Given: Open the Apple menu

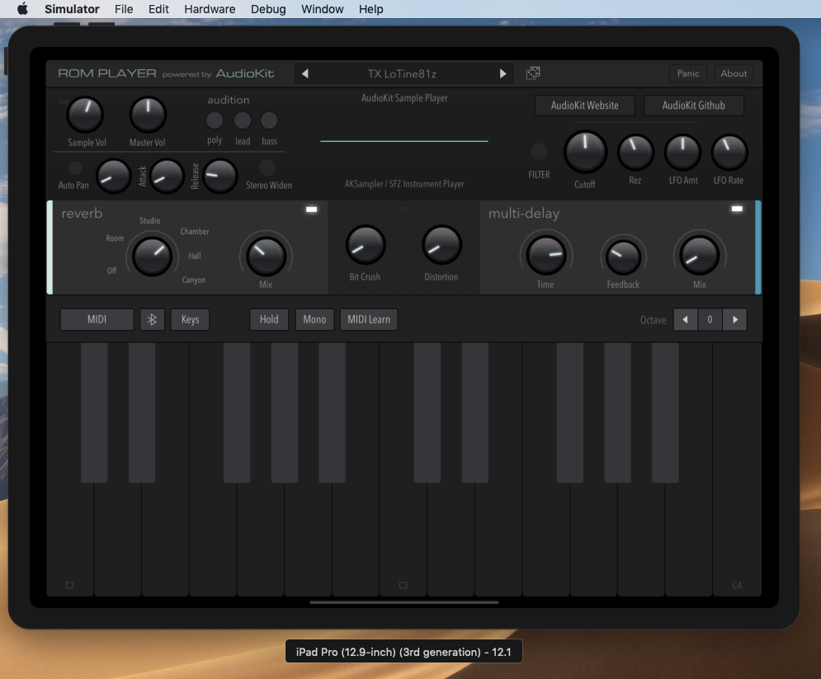Looking at the screenshot, I should [22, 9].
